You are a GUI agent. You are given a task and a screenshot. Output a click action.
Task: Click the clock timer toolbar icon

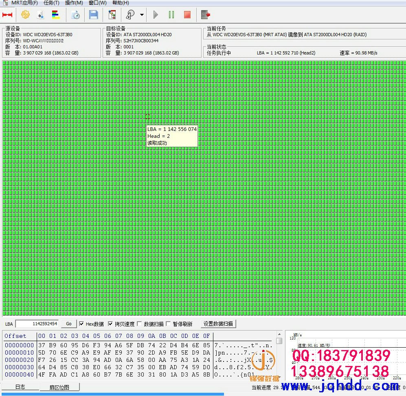click(76, 15)
